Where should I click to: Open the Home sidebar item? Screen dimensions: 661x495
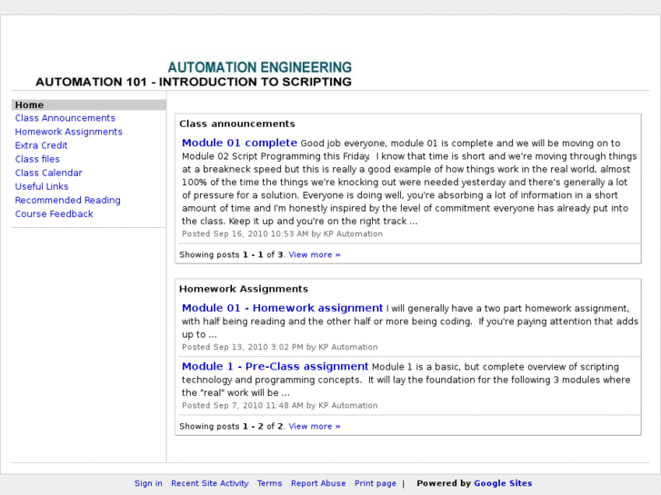click(x=29, y=105)
